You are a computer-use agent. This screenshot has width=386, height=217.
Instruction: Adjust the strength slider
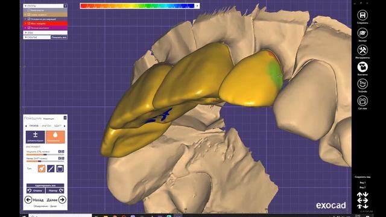point(45,155)
